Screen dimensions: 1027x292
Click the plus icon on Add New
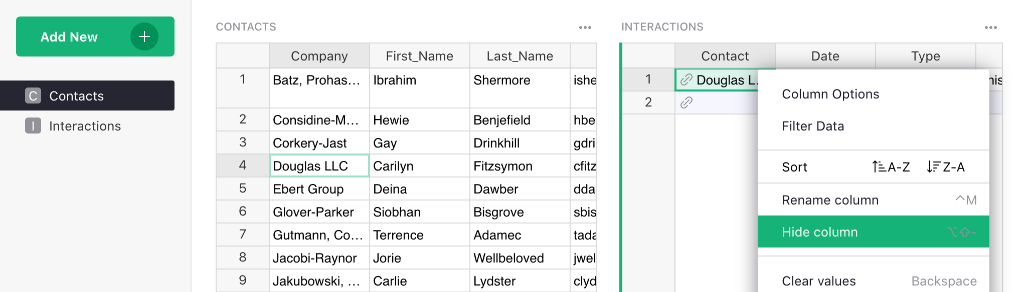click(144, 36)
